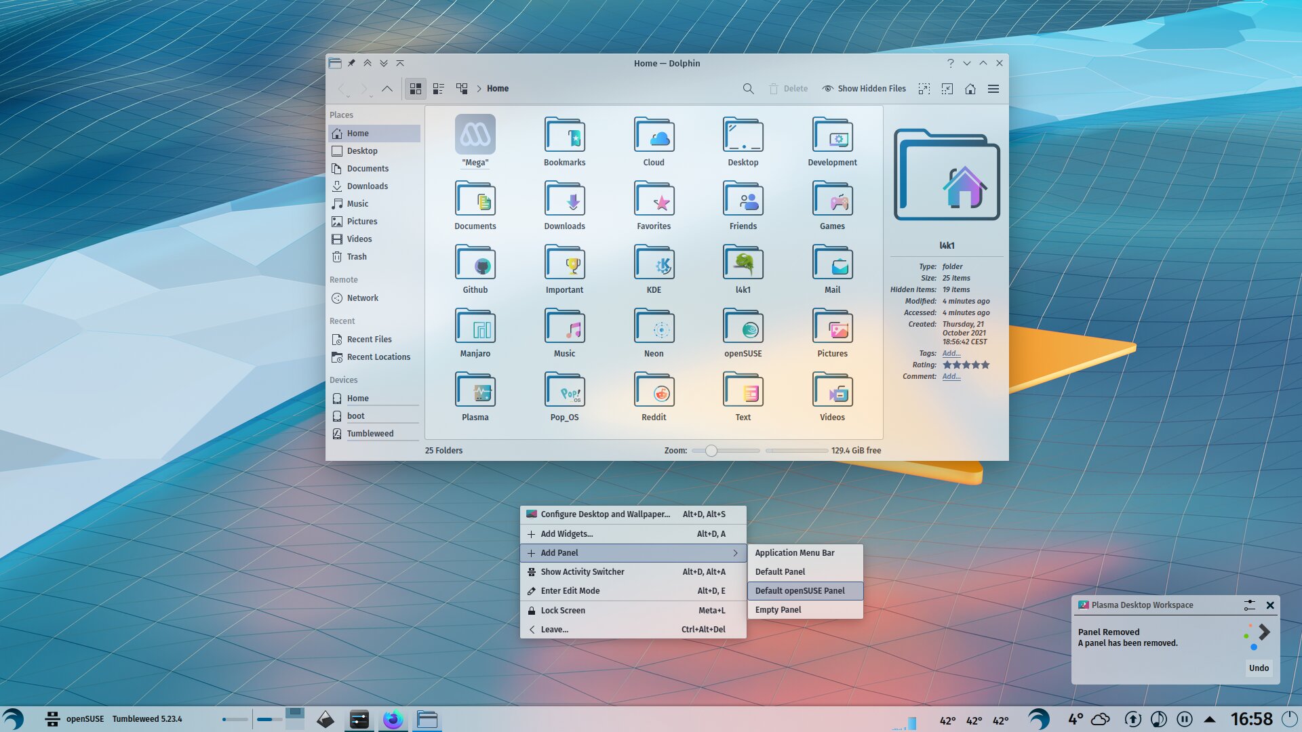Choose Configure Desktop and Wallpaper
Screen dimensions: 1302x732
click(x=633, y=514)
